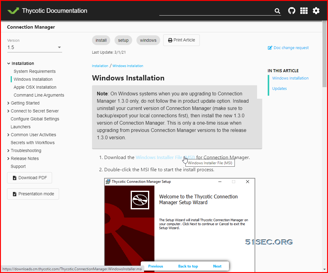Click the page vertical scrollbar thumb
This screenshot has width=328, height=273.
point(324,54)
